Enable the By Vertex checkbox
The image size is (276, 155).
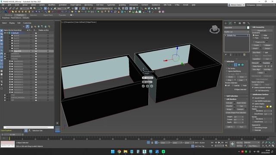click(x=227, y=68)
